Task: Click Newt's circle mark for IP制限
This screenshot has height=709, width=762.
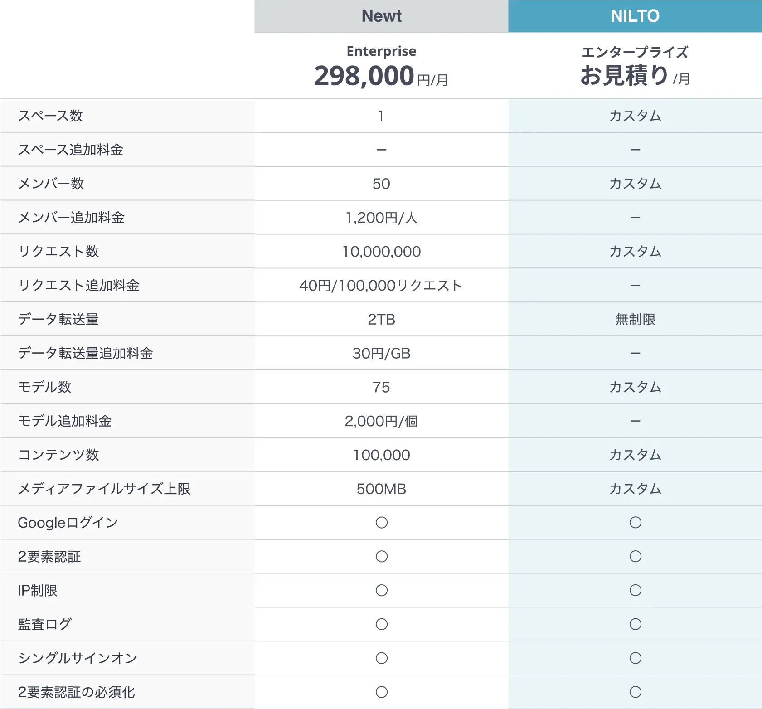Action: click(x=382, y=590)
